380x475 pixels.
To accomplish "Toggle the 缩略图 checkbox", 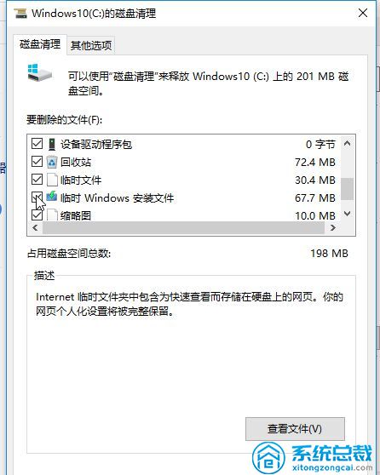I will pyautogui.click(x=37, y=215).
